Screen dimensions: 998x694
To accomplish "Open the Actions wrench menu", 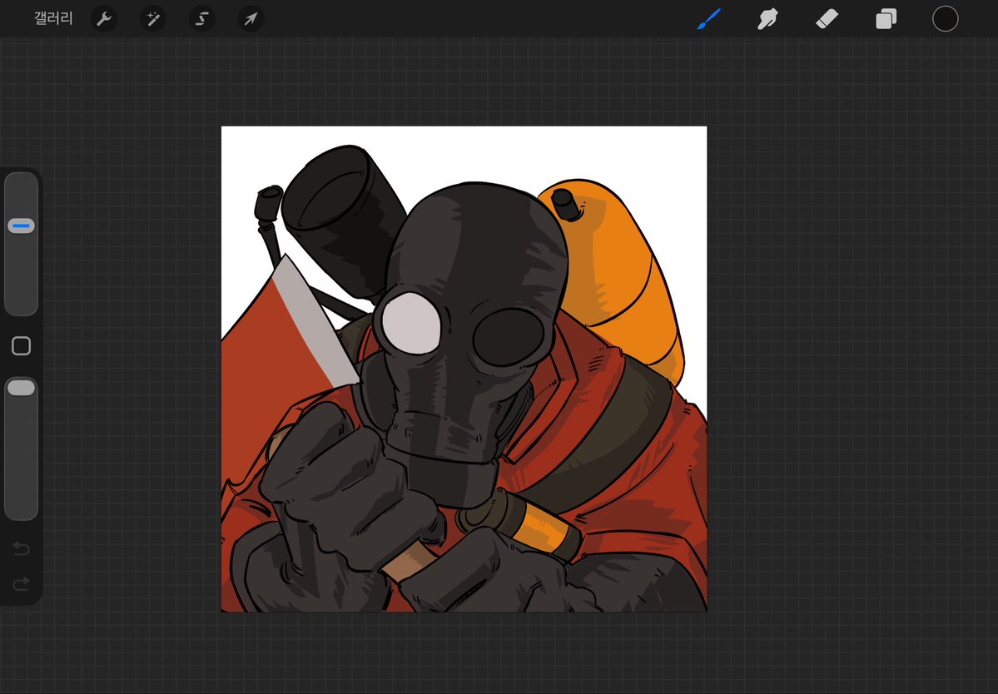I will 104,19.
